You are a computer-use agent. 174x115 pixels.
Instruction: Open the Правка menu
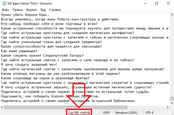18,10
